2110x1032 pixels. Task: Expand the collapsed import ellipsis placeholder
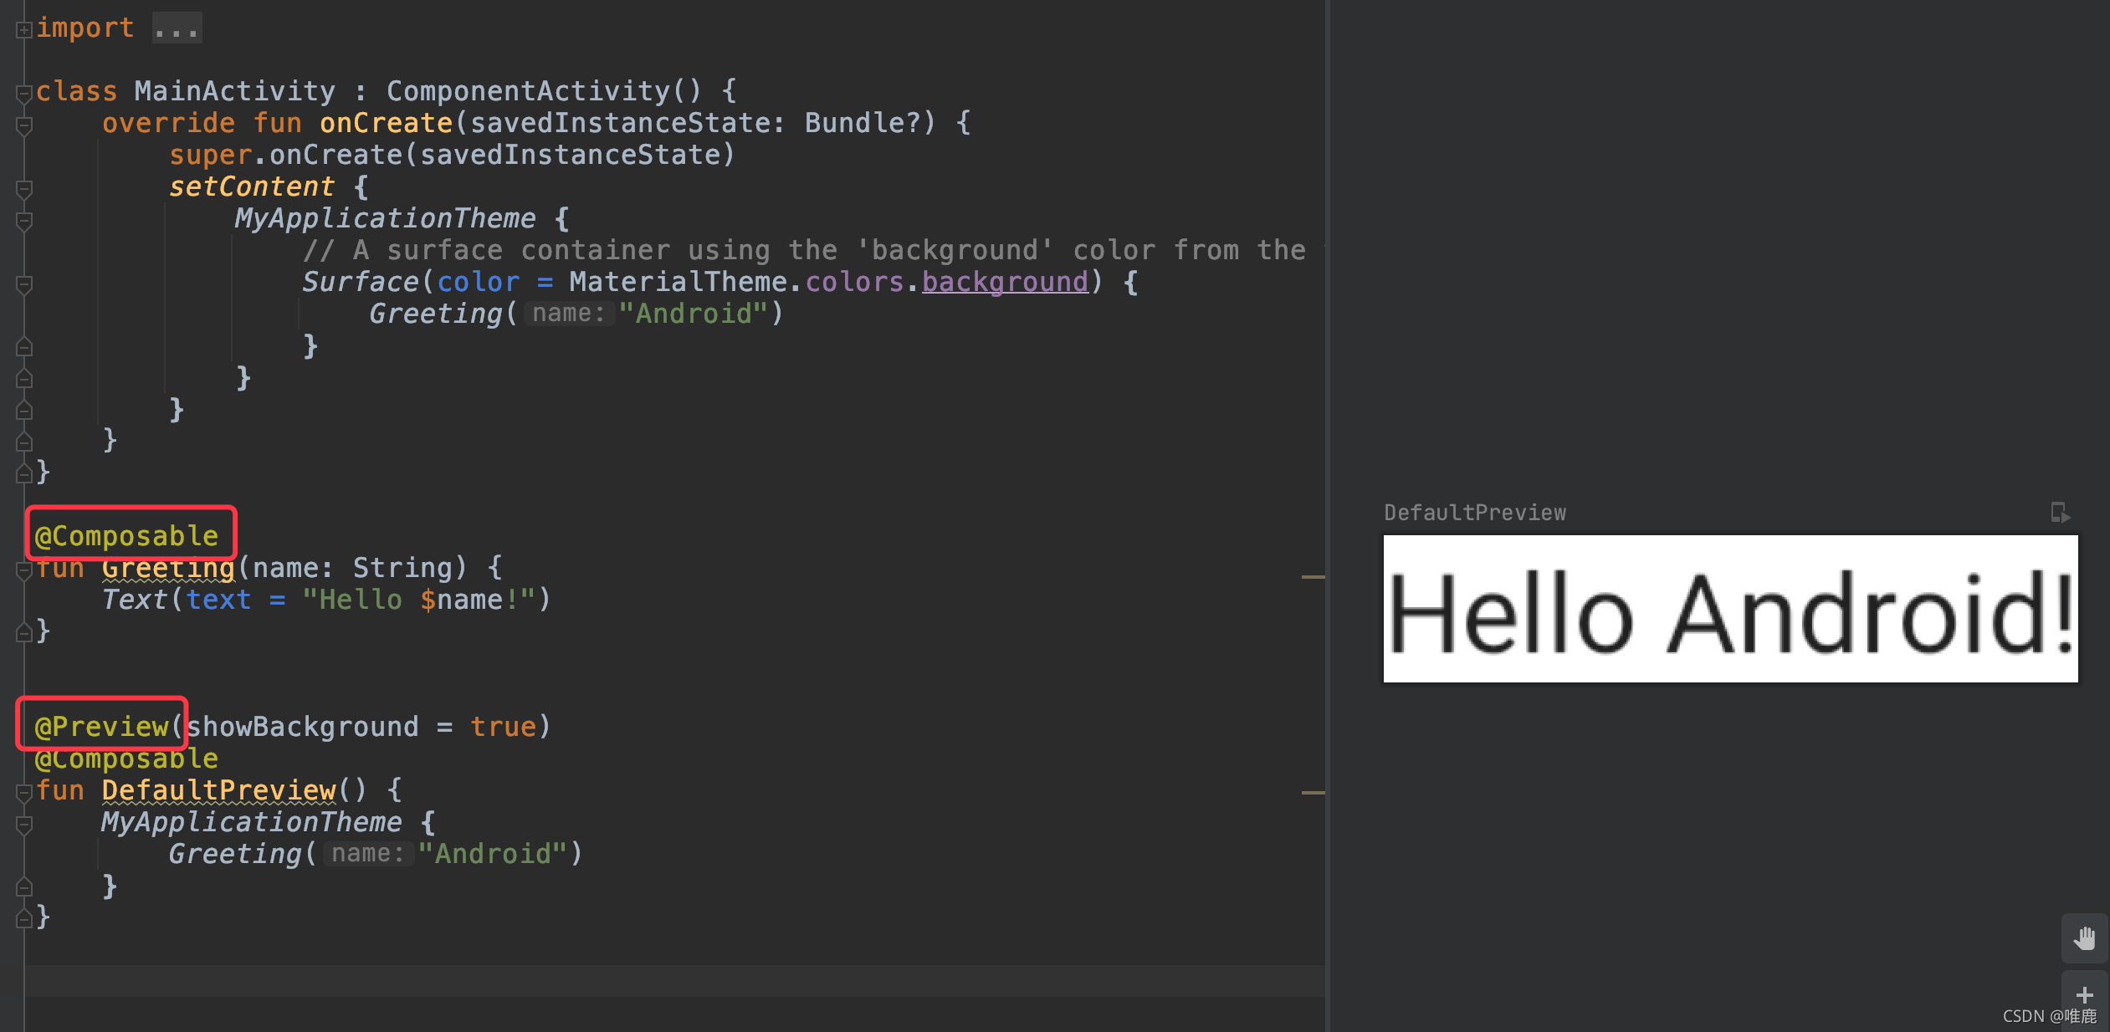pos(177,28)
